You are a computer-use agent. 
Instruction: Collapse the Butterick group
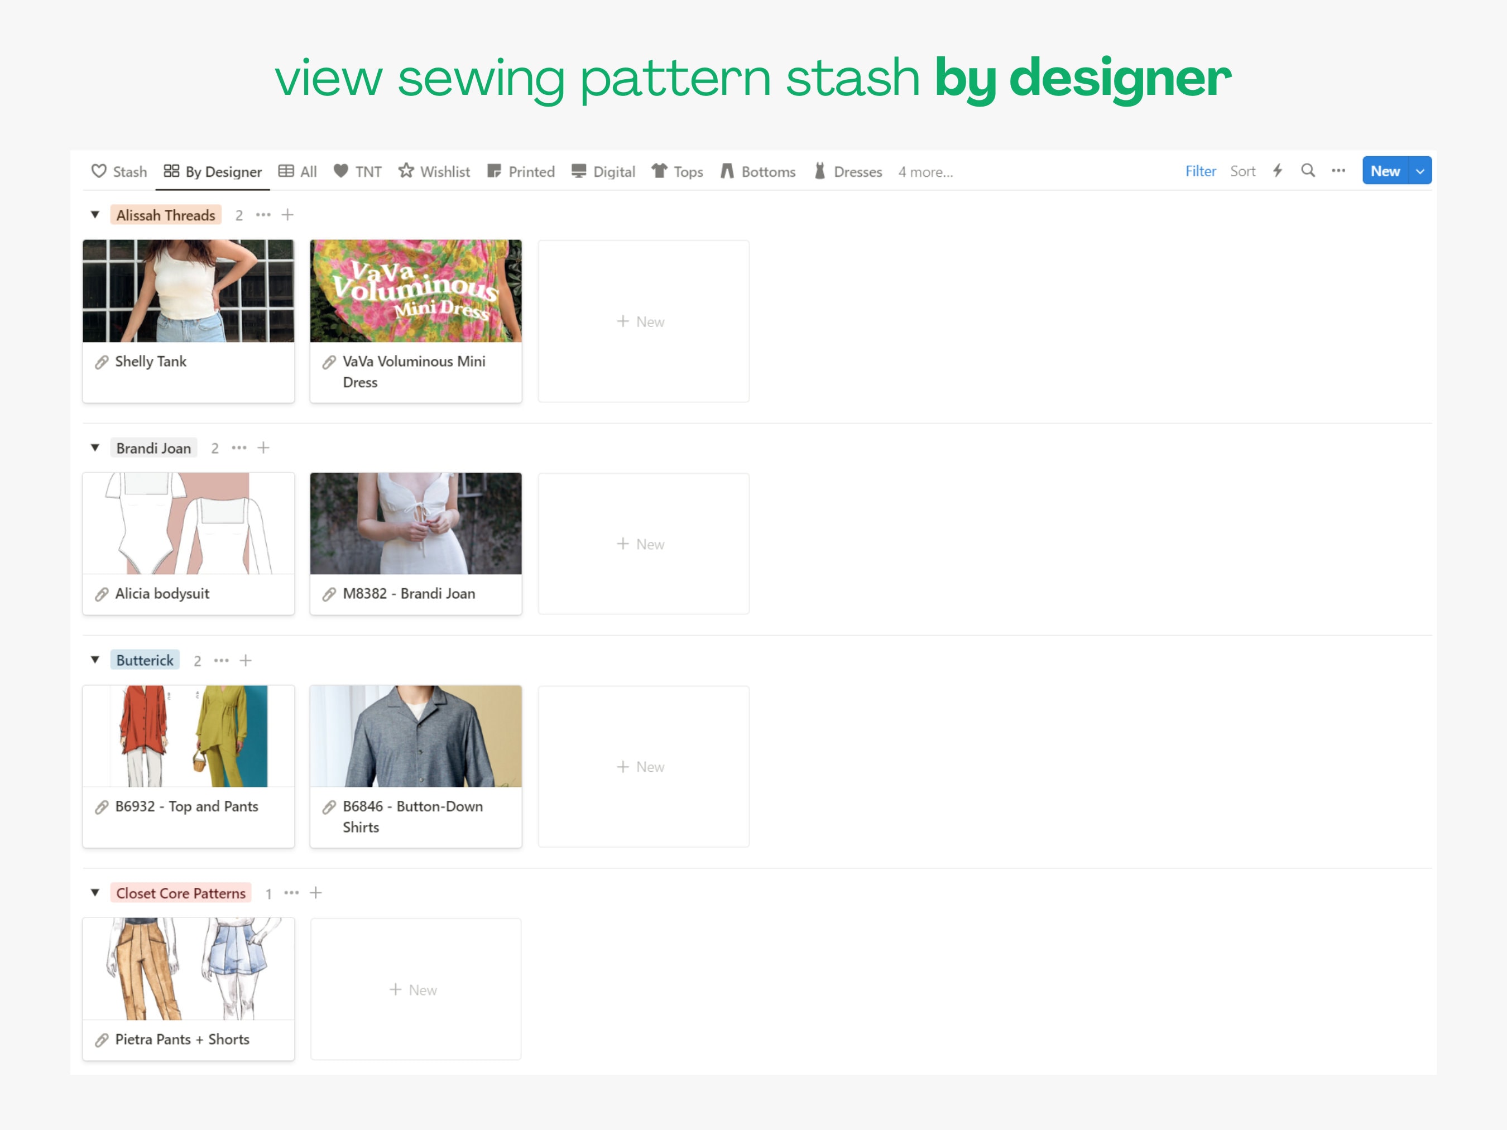pos(95,660)
